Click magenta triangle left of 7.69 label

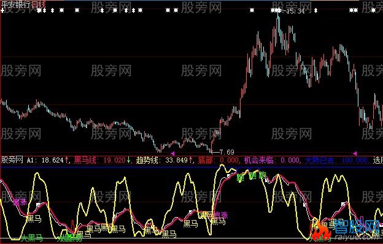[172, 153]
